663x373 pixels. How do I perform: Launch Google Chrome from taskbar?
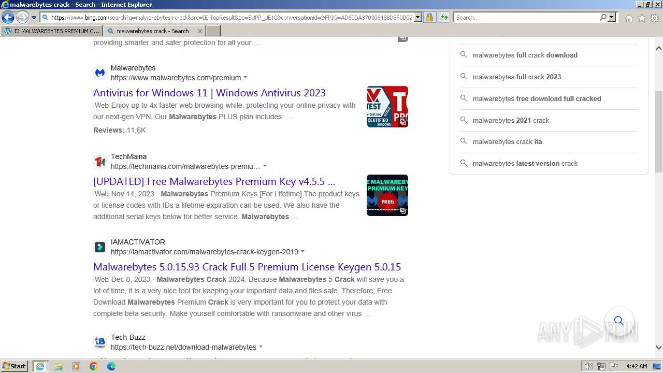(x=94, y=366)
